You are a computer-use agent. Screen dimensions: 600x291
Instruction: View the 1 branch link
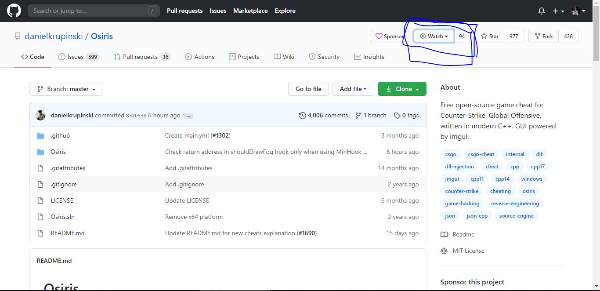(371, 115)
